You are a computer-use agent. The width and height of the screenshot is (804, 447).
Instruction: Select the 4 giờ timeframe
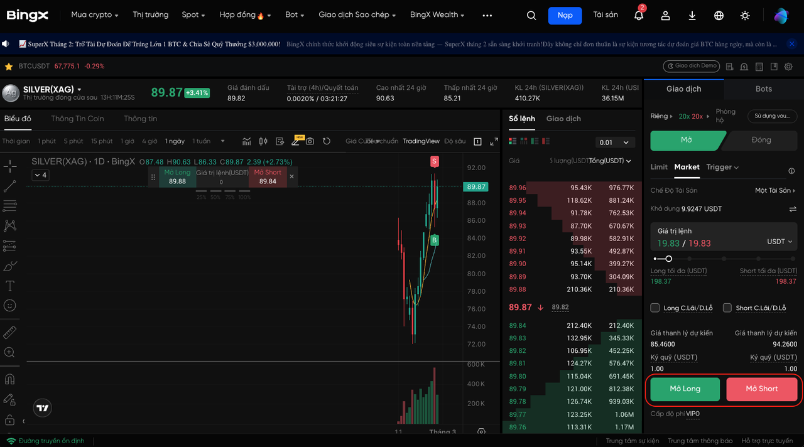pos(149,141)
